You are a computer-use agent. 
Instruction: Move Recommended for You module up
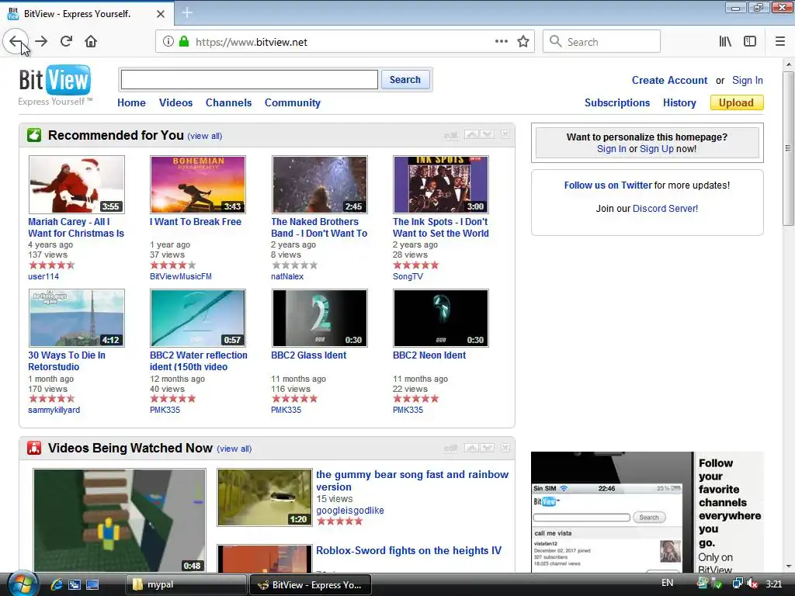click(471, 134)
